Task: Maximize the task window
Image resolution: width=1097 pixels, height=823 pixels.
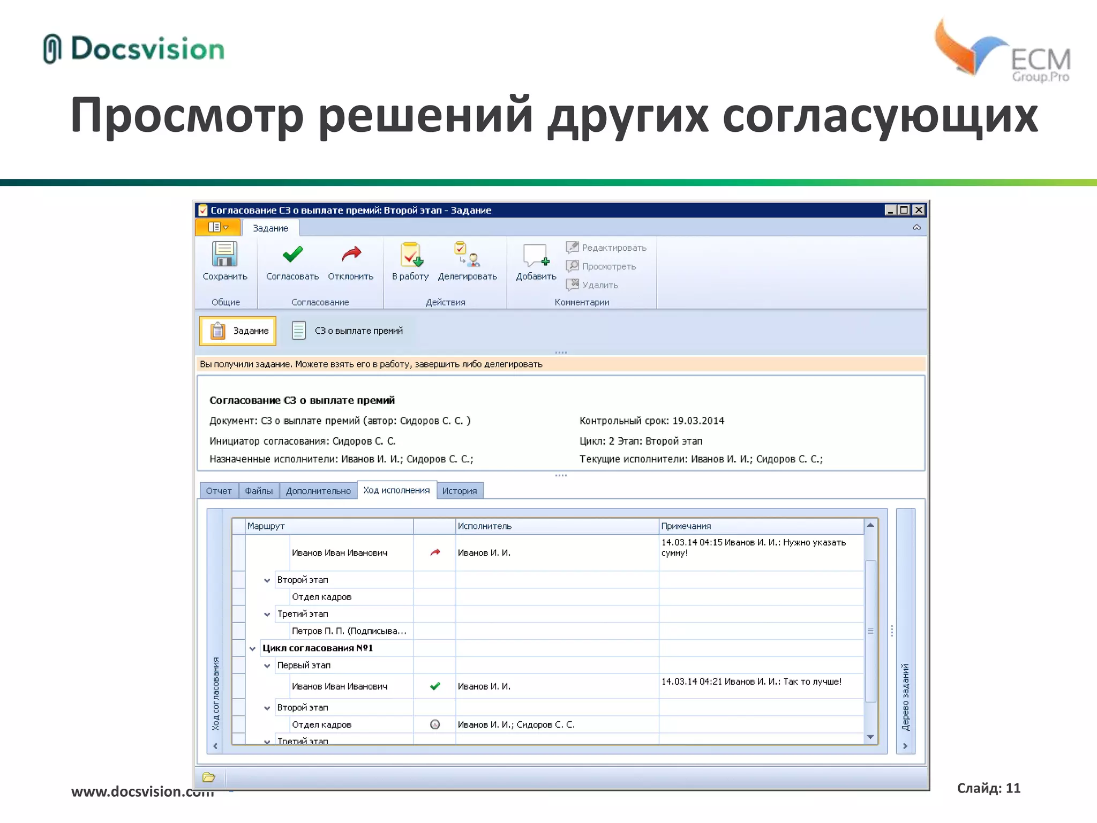Action: (904, 210)
